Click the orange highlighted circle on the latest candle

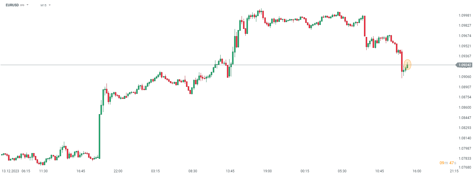(x=407, y=65)
